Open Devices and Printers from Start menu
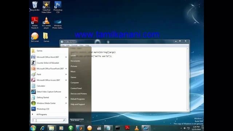 coord(79,94)
